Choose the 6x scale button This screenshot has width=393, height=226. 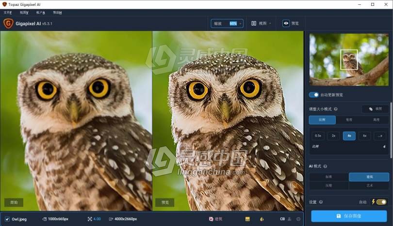(x=365, y=136)
